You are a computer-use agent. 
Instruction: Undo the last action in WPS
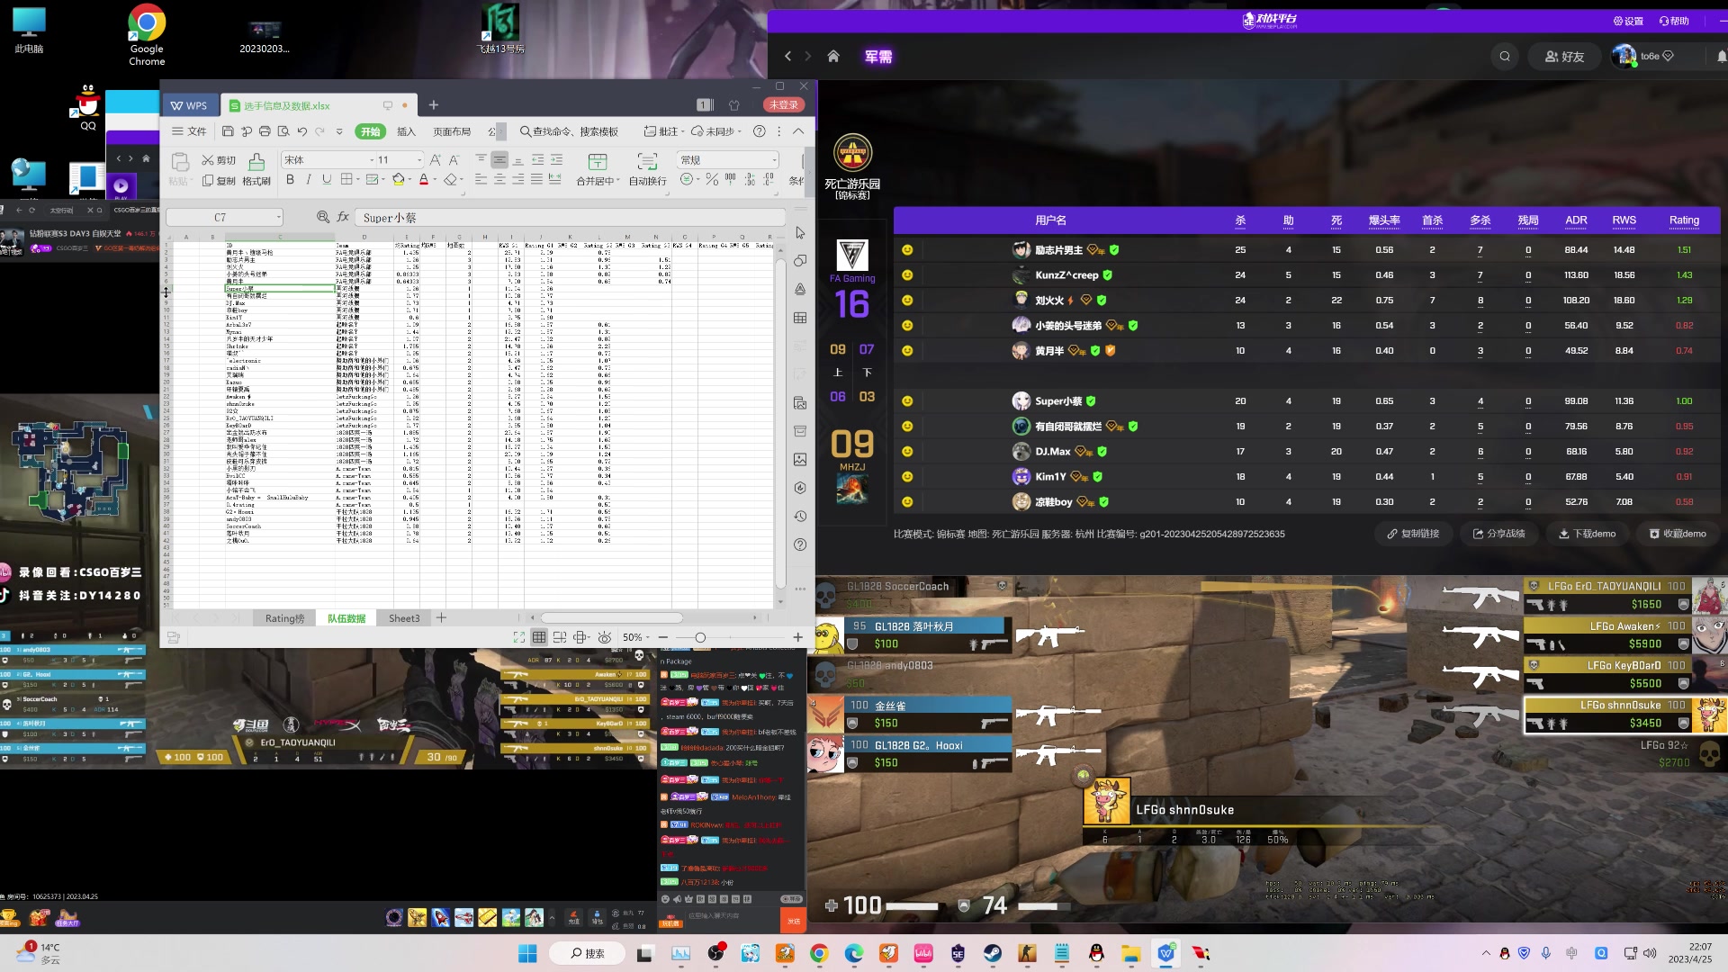pyautogui.click(x=302, y=131)
